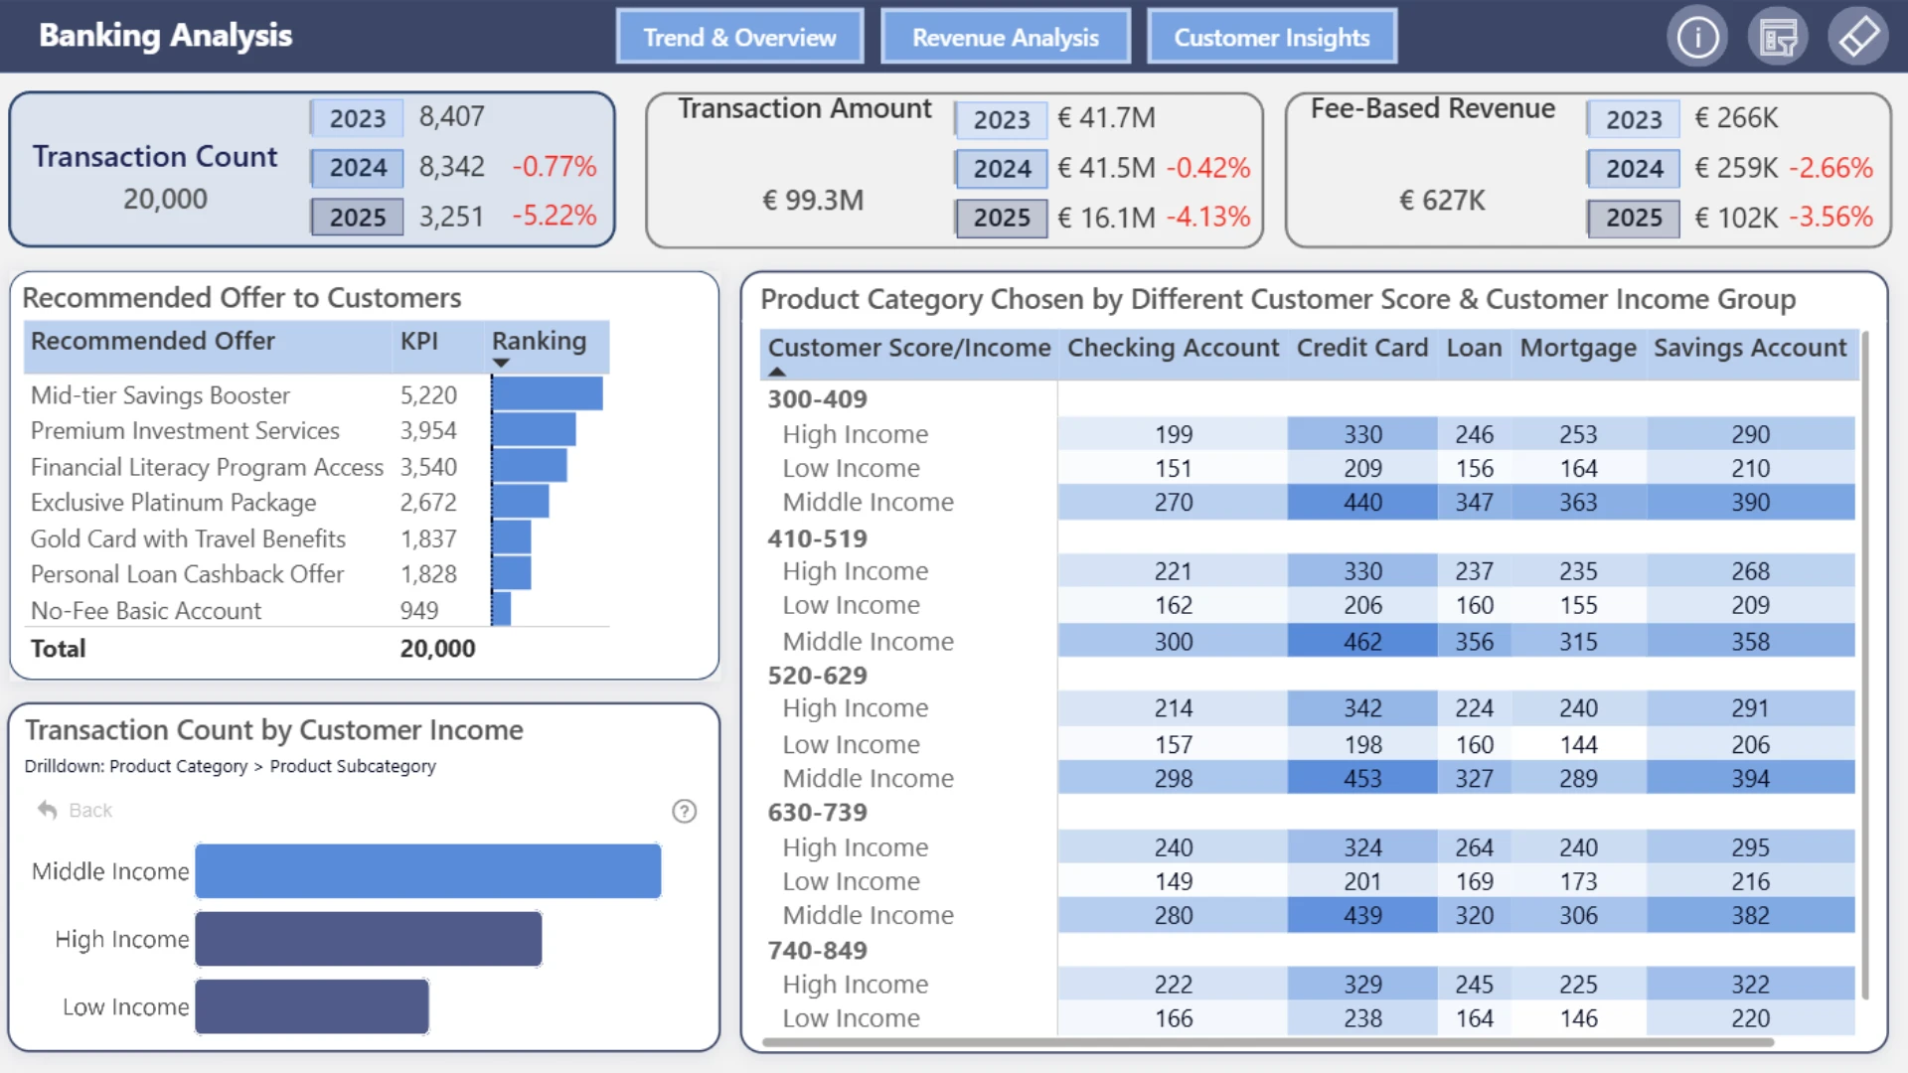Open the filter panel icon in the header
Viewport: 1908px width, 1073px height.
coord(1778,38)
